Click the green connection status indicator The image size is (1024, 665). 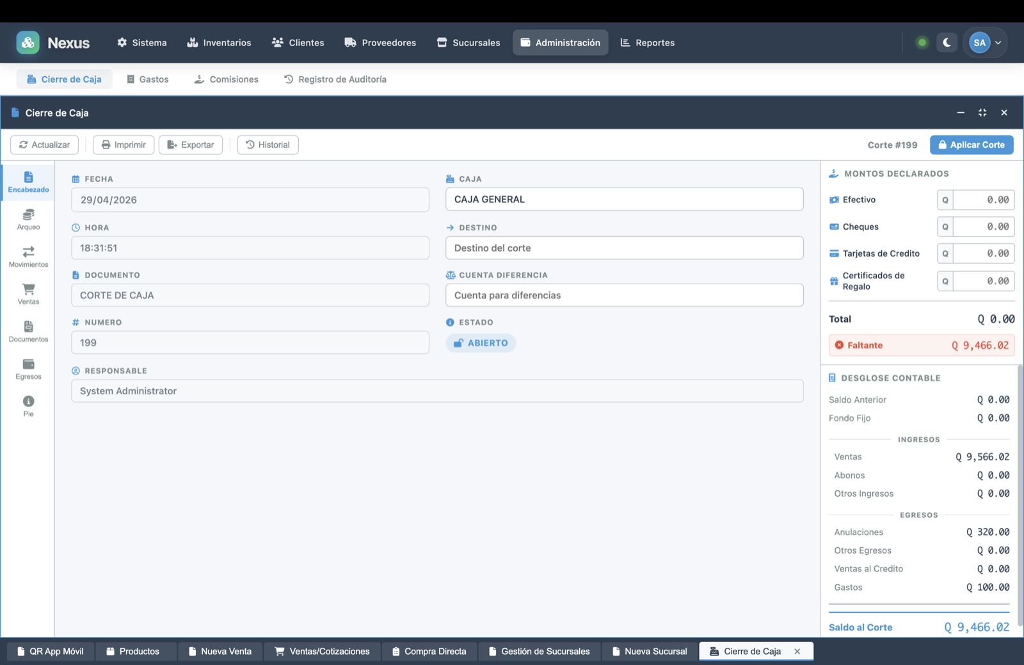pyautogui.click(x=922, y=43)
